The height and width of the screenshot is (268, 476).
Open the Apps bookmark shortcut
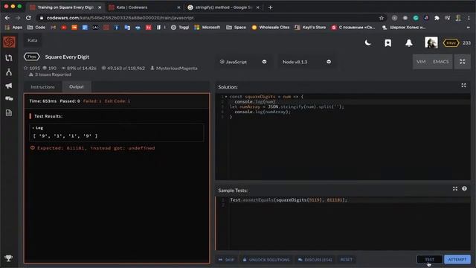point(13,28)
